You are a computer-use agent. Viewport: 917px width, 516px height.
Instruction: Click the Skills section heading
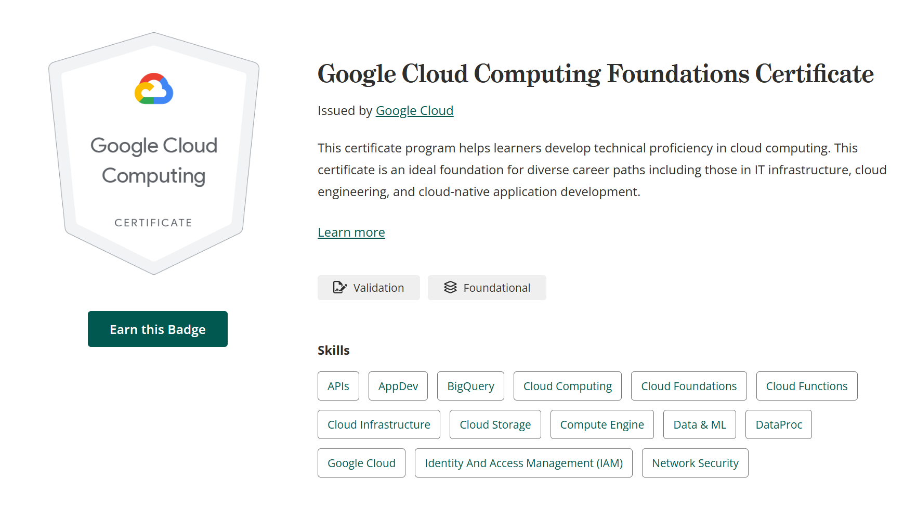tap(334, 351)
